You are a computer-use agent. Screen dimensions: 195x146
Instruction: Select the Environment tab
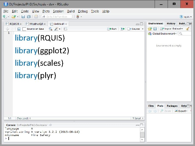[x=156, y=24]
